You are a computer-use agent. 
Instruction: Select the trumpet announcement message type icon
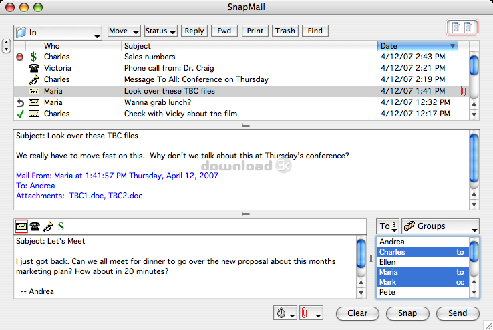(48, 226)
